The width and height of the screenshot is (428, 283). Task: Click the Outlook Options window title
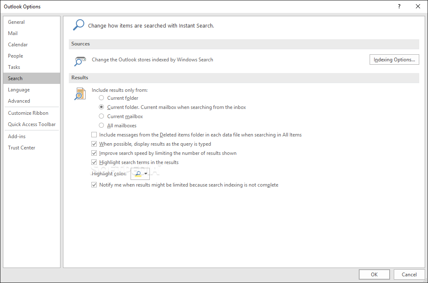click(x=22, y=7)
